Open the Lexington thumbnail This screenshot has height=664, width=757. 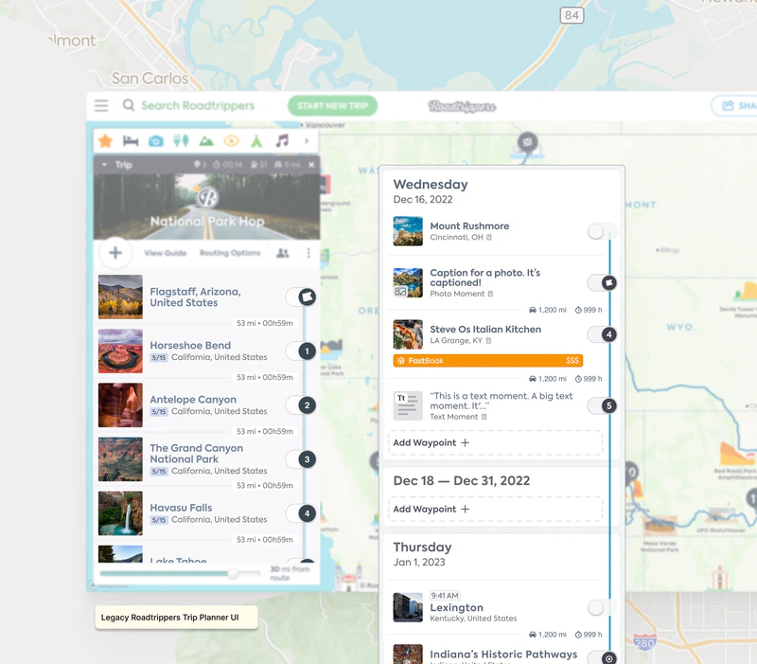coord(408,607)
